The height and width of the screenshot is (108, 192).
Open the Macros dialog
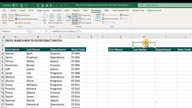click(11, 18)
